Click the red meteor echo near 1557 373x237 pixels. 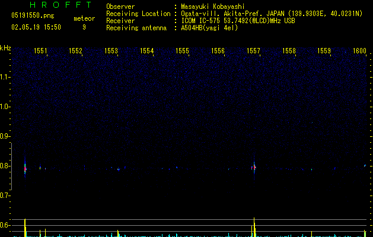pos(254,167)
